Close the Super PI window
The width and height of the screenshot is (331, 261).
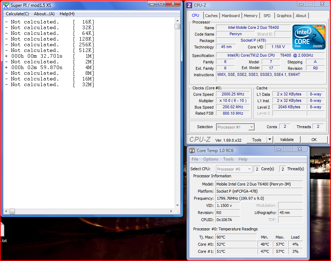(173, 4)
